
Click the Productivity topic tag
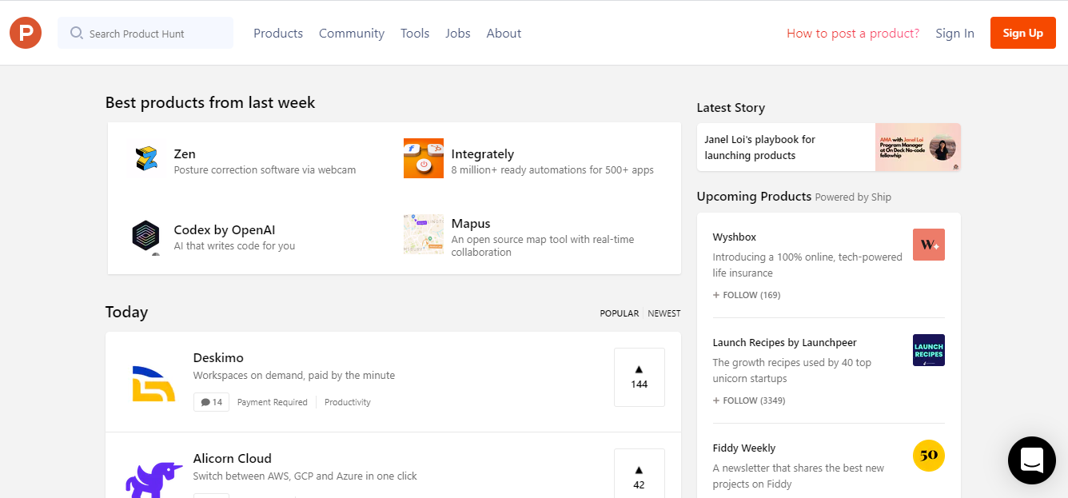[x=348, y=402]
